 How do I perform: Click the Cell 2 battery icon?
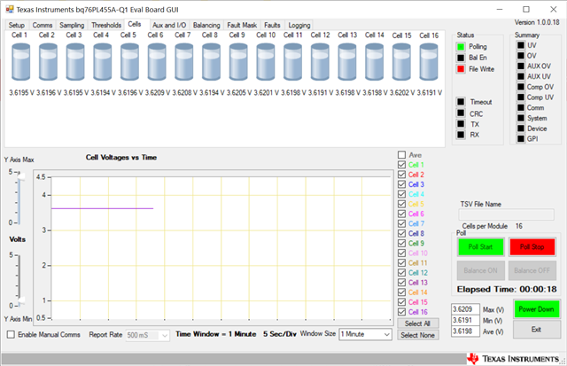(48, 62)
